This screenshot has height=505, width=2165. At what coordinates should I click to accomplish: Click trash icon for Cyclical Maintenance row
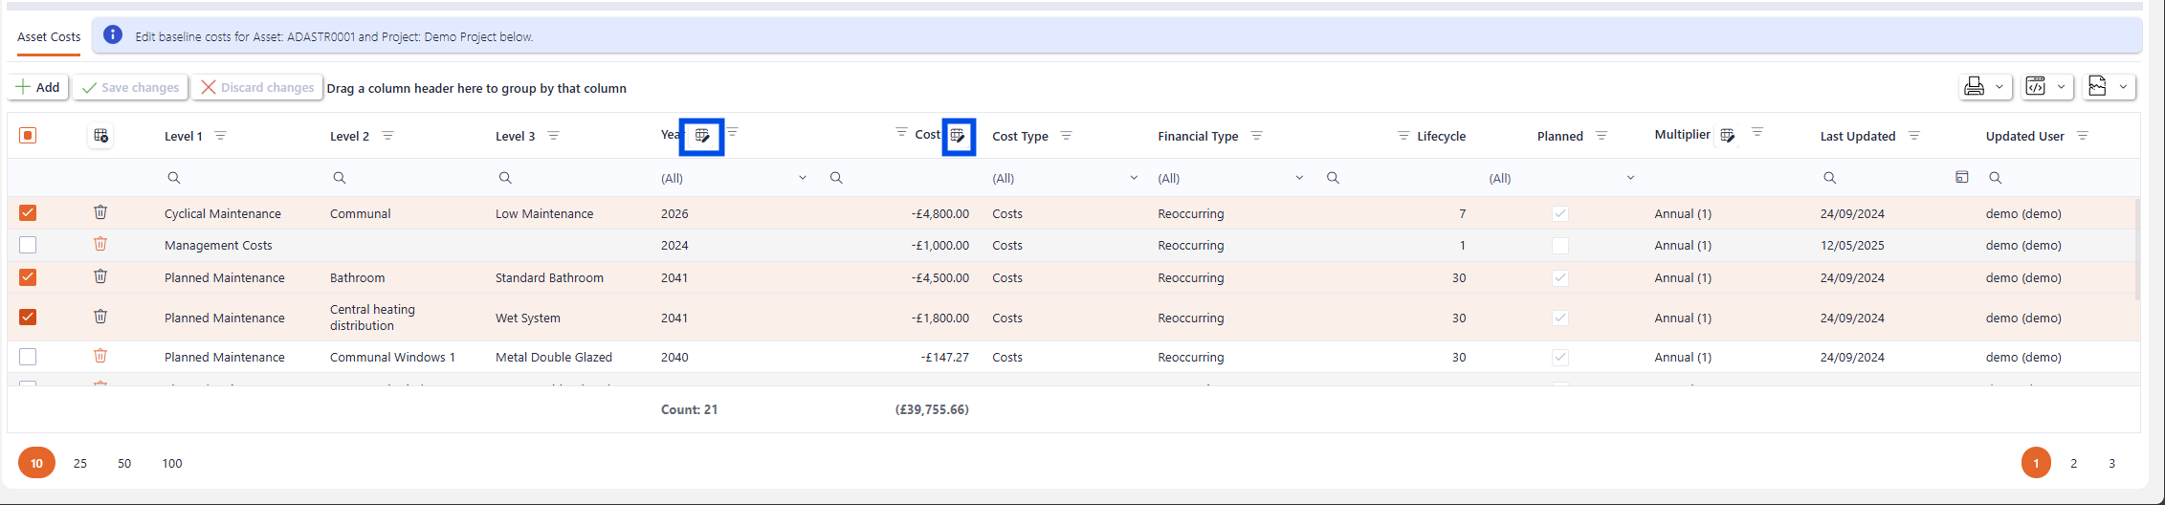100,212
